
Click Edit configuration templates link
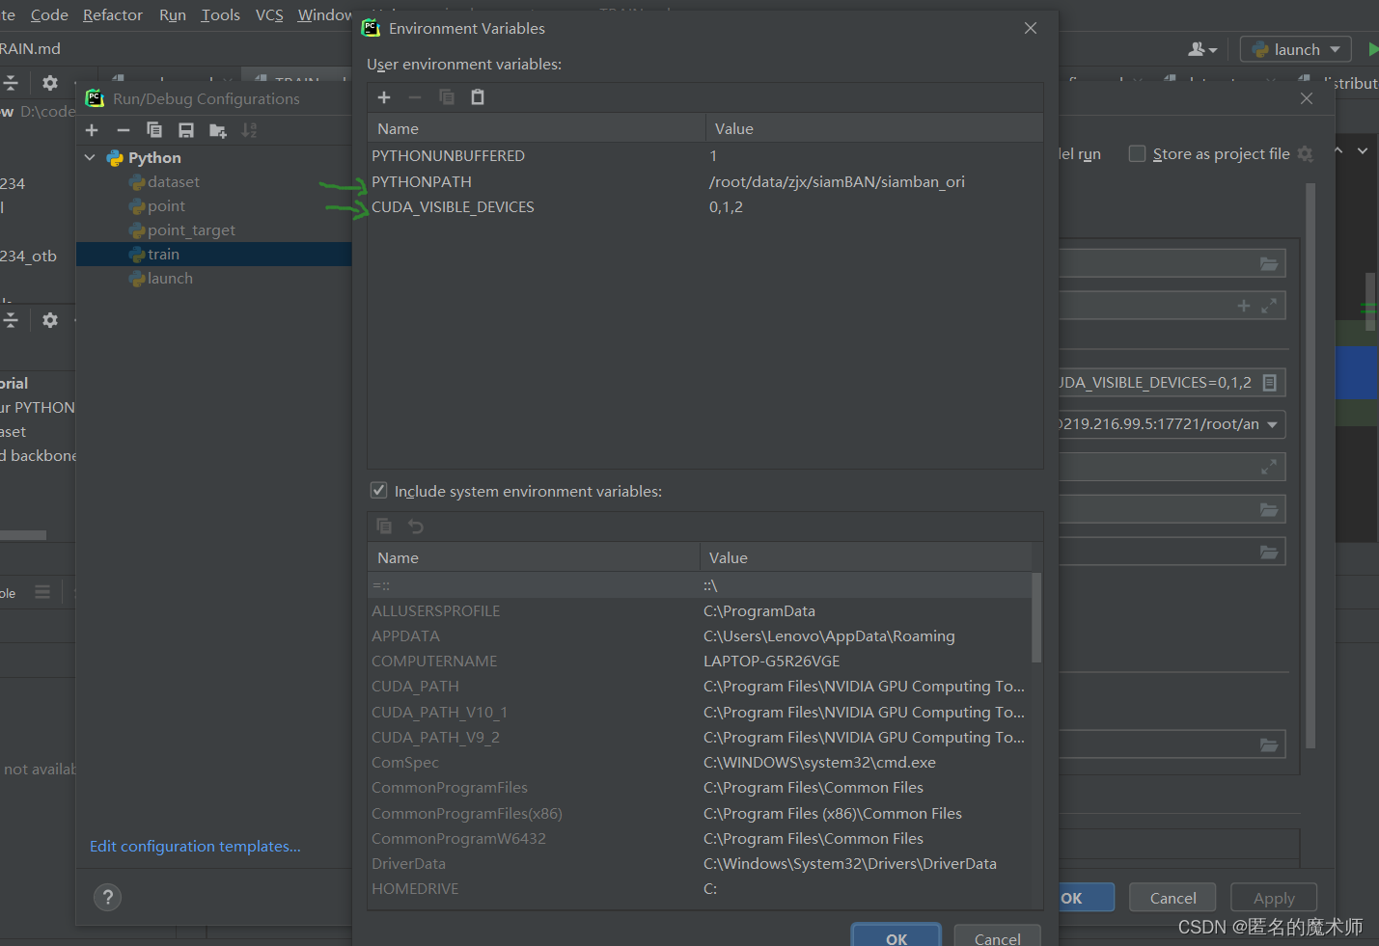pos(194,846)
